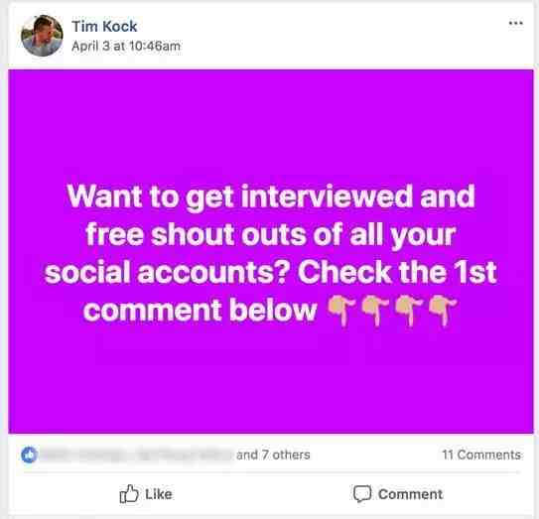The height and width of the screenshot is (519, 539).
Task: Click the second pointing-down hand emoji
Action: click(x=375, y=311)
